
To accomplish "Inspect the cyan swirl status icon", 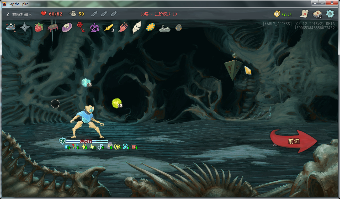I will coord(126,147).
